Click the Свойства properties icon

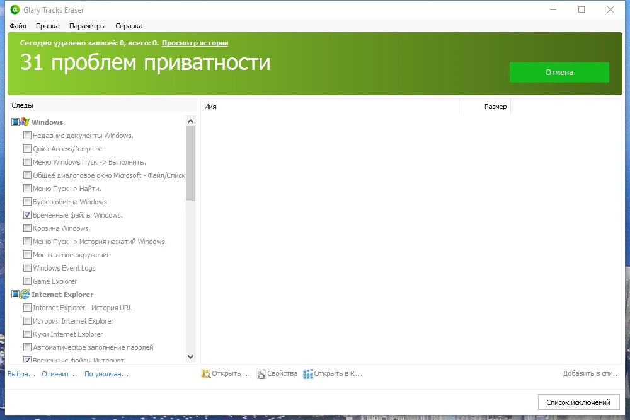[x=261, y=374]
